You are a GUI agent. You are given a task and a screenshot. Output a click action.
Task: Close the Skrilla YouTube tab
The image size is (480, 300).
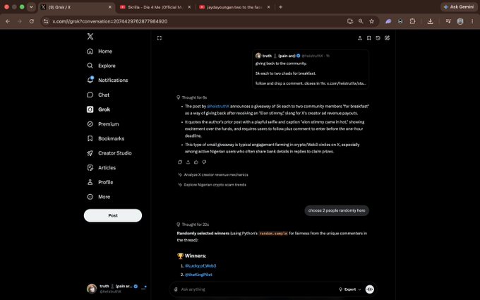pyautogui.click(x=189, y=7)
